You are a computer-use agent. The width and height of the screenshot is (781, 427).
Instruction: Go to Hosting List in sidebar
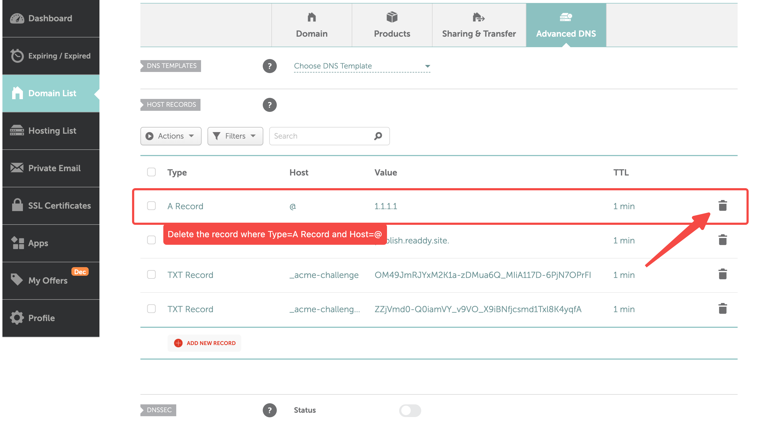pyautogui.click(x=52, y=131)
